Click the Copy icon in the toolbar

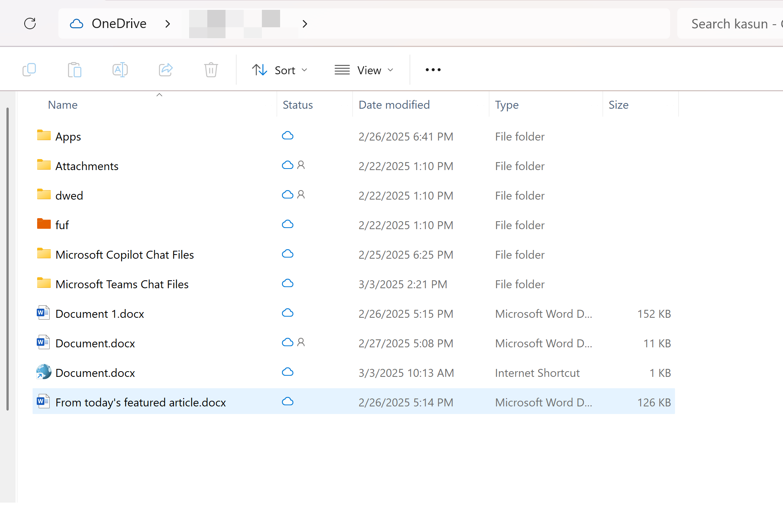coord(30,70)
